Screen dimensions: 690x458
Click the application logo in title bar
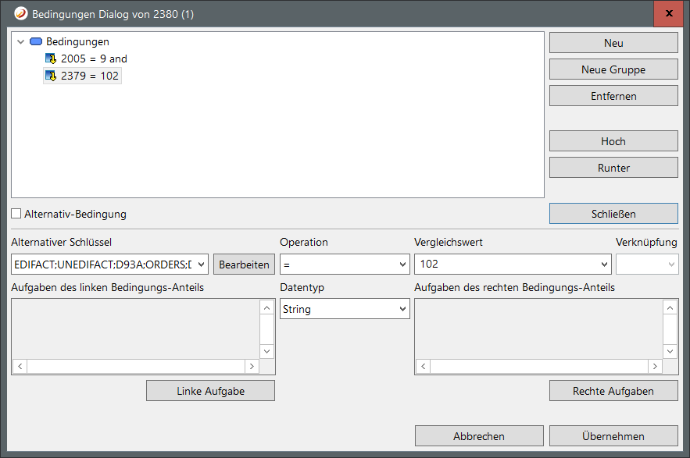(22, 14)
